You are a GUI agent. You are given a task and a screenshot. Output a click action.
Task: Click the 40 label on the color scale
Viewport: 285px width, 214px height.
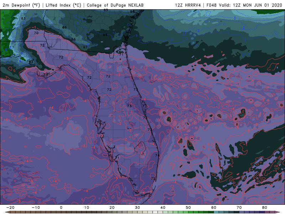[x=163, y=208]
